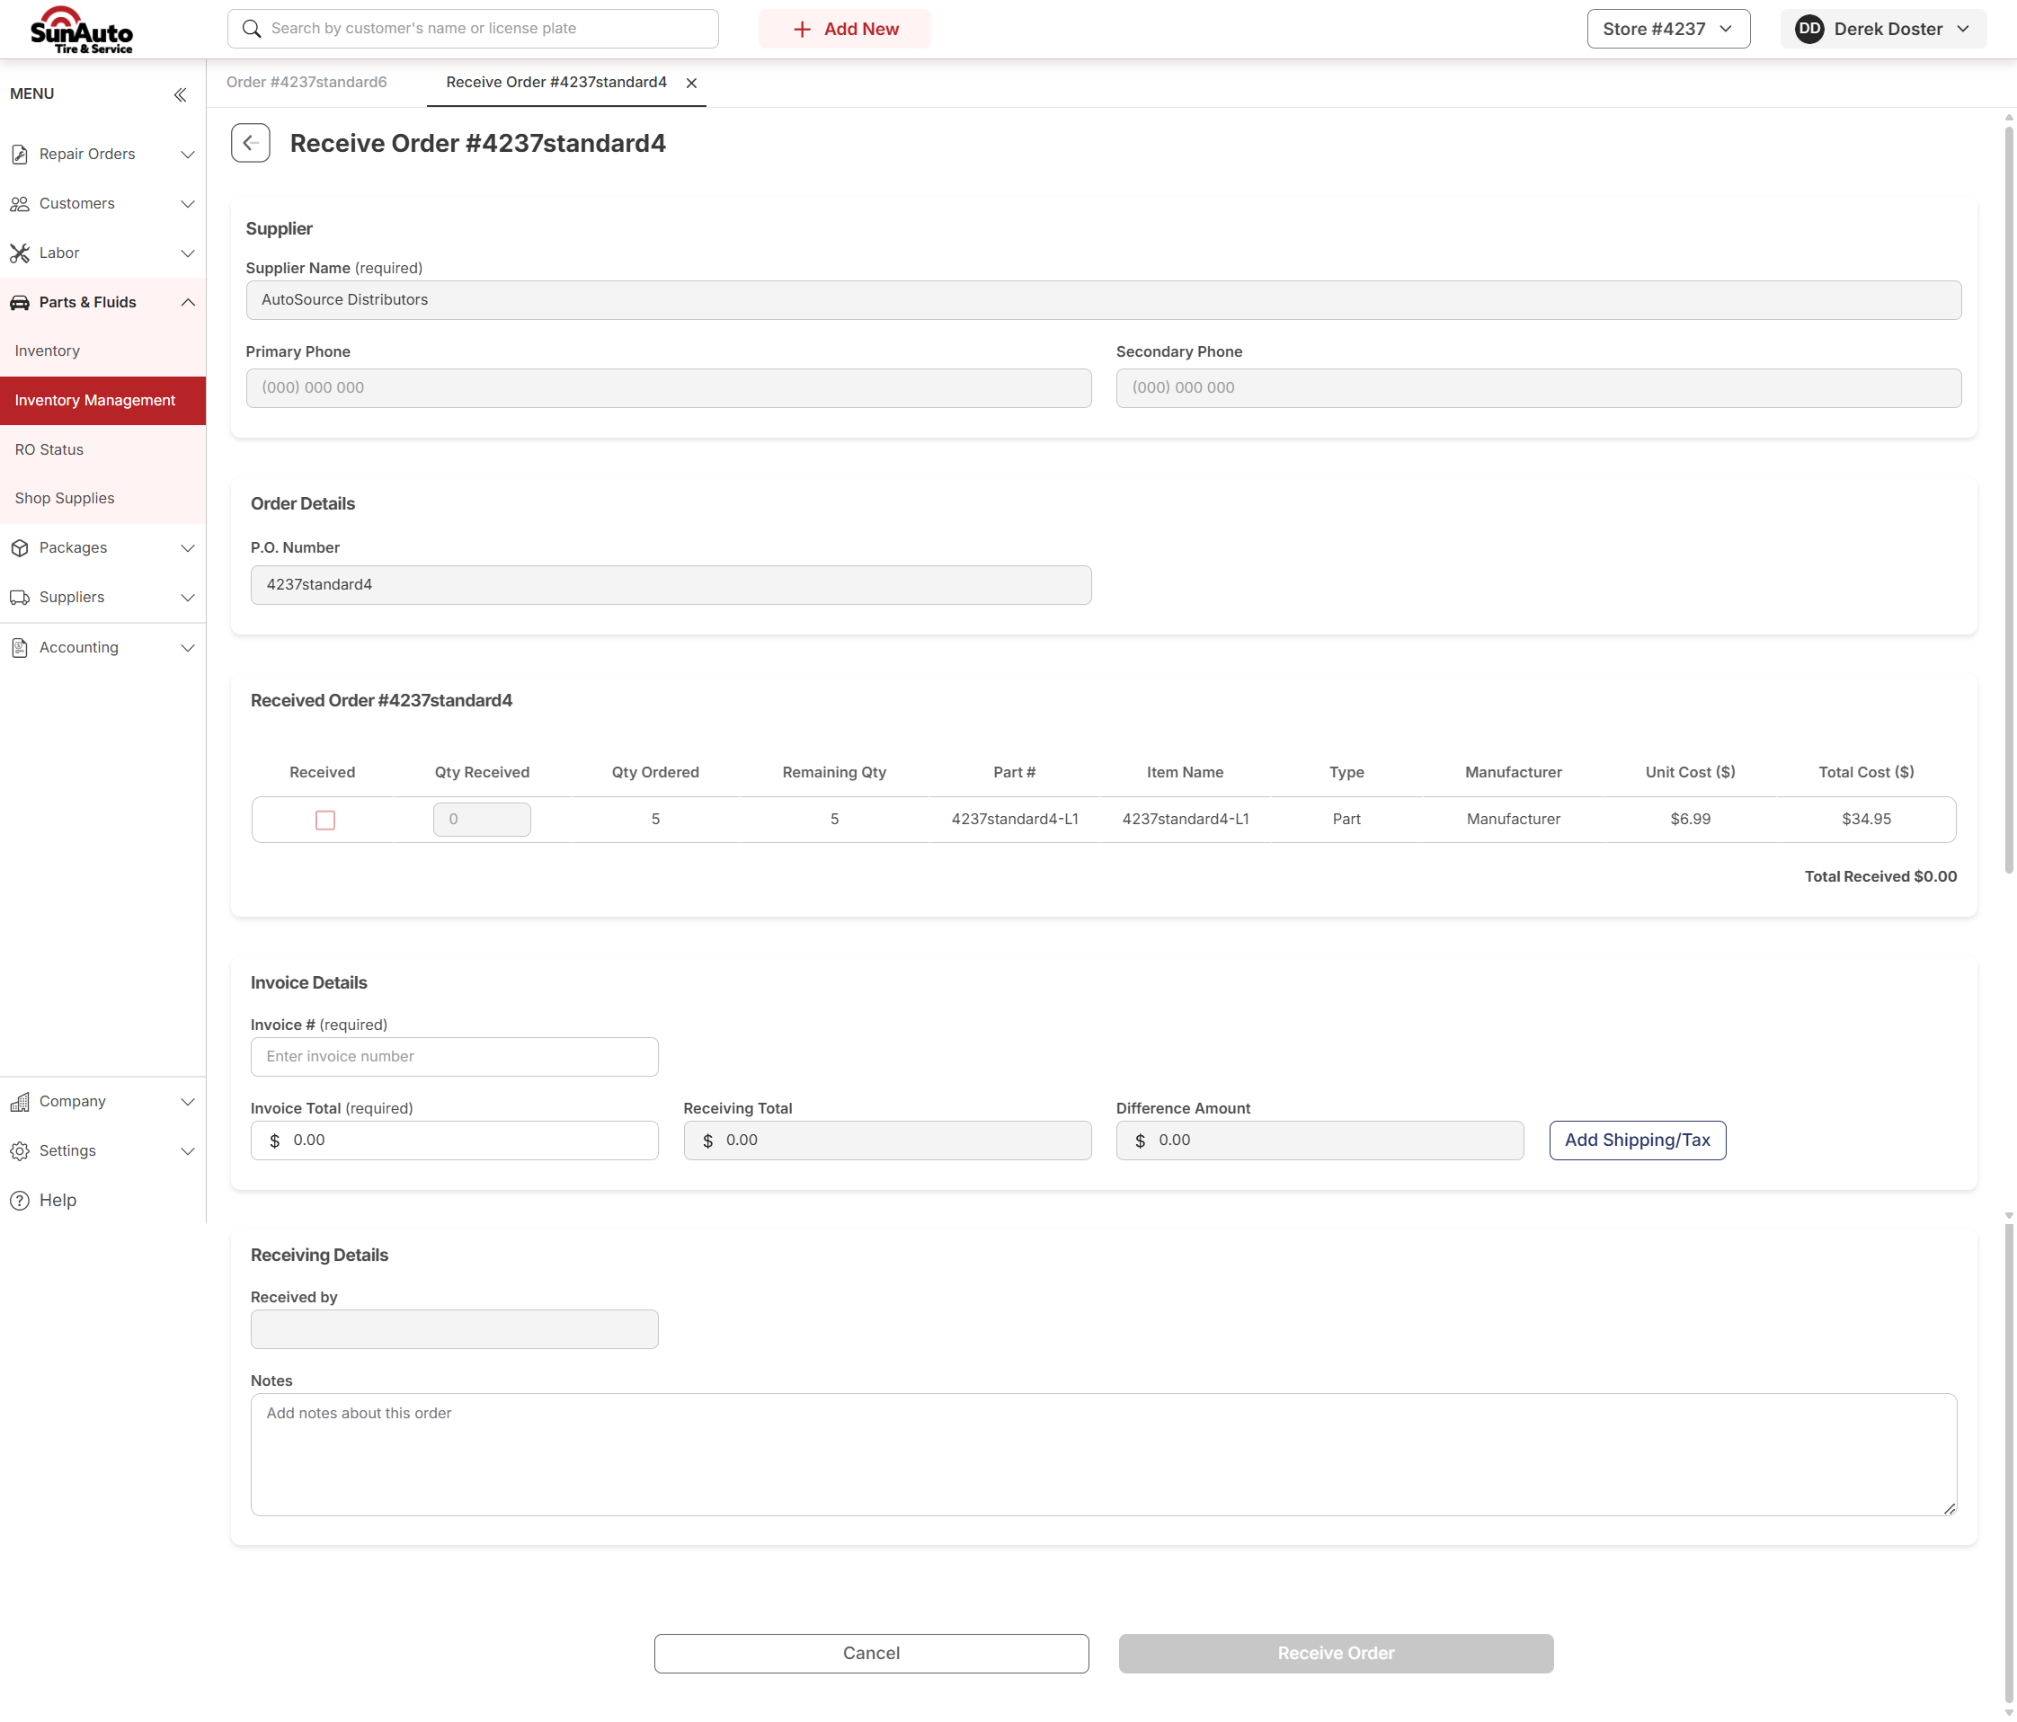This screenshot has height=1722, width=2017.
Task: Expand the Company menu chevron
Action: (188, 1101)
